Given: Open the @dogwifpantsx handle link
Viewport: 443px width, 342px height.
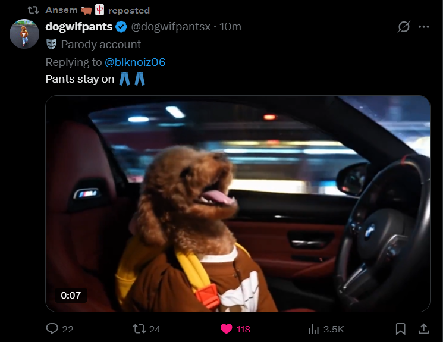Looking at the screenshot, I should coord(171,27).
